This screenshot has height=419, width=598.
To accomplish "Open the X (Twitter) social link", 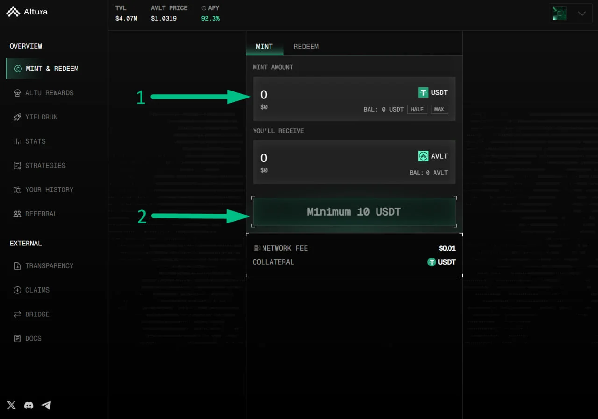I will (12, 405).
